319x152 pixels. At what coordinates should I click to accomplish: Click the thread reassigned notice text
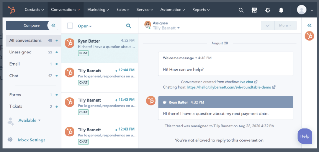coord(220,126)
